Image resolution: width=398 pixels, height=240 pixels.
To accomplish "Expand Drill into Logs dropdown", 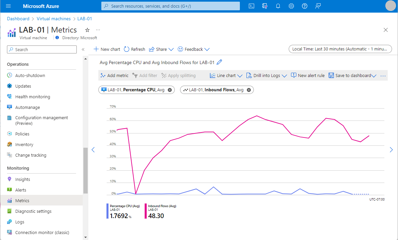I will click(266, 76).
